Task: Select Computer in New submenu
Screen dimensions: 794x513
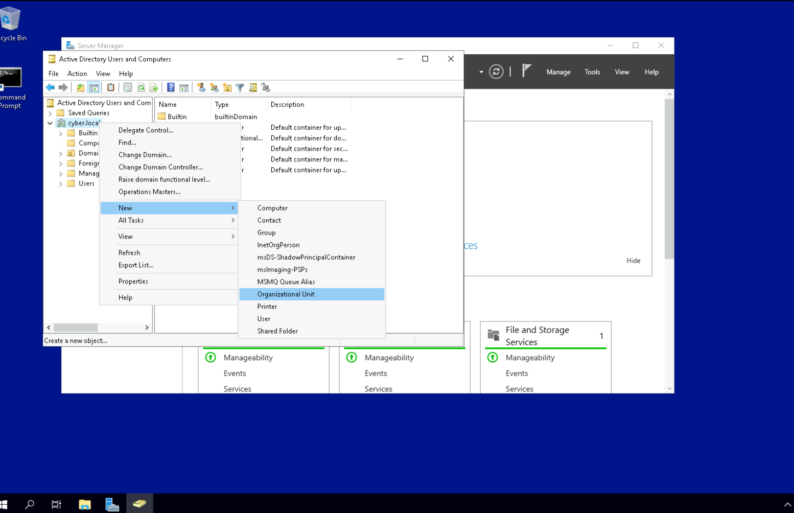Action: (312, 208)
